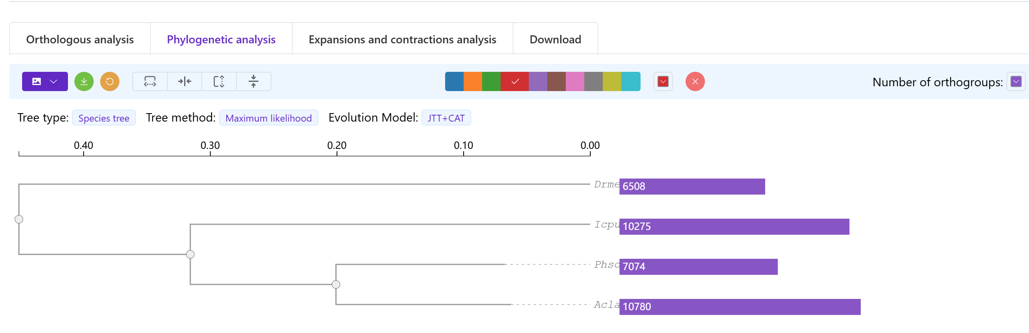Screen dimensions: 1029x333
Task: Click the tree root node circle
Action: [x=19, y=219]
